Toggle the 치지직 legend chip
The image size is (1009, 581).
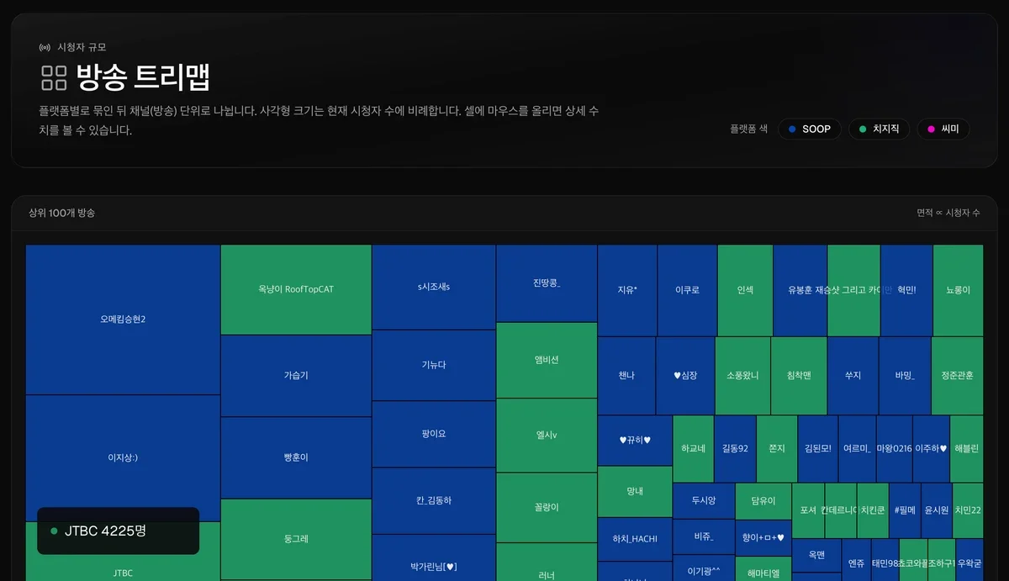click(879, 129)
